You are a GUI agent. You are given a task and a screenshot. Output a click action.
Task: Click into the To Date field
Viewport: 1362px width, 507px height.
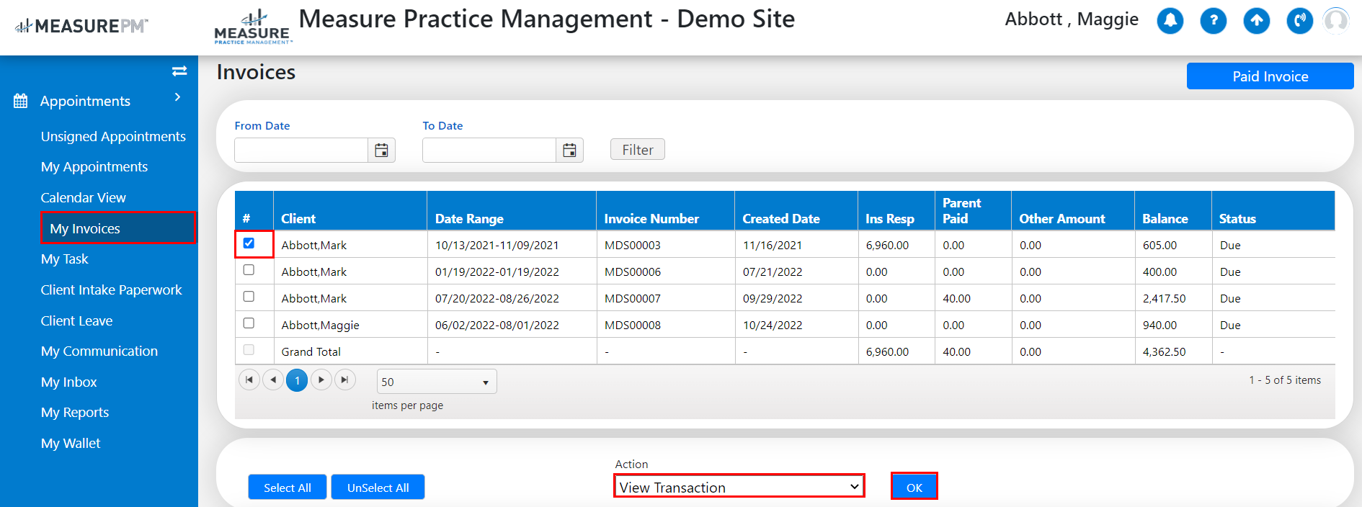(x=489, y=150)
